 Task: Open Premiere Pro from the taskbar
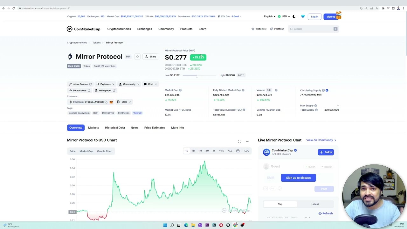click(x=207, y=225)
